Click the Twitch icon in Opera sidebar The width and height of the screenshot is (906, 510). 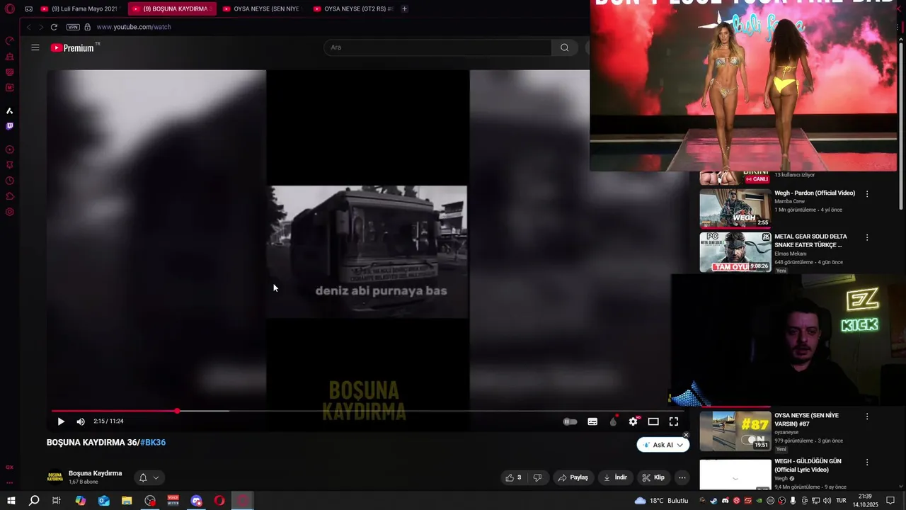[x=10, y=126]
